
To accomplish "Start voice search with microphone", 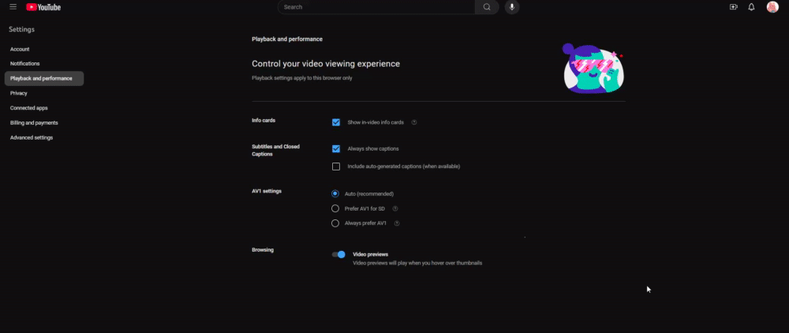I will tap(512, 7).
